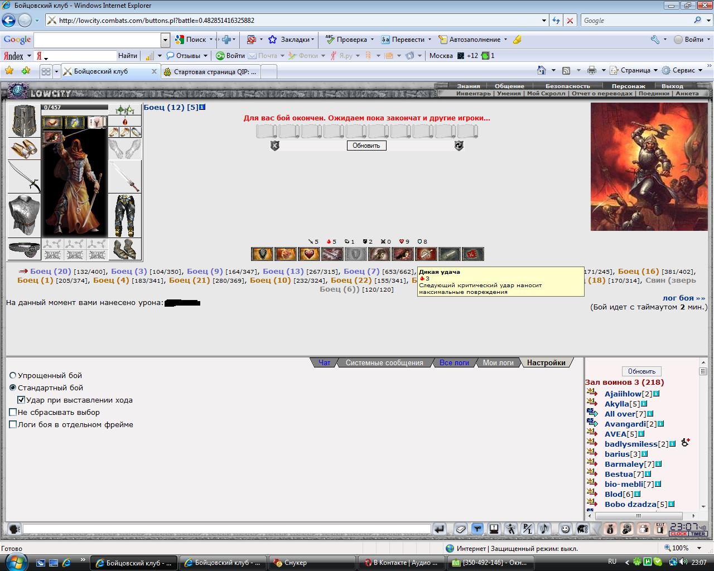Click the silver chest armor slot
This screenshot has width=714, height=571.
(x=24, y=216)
